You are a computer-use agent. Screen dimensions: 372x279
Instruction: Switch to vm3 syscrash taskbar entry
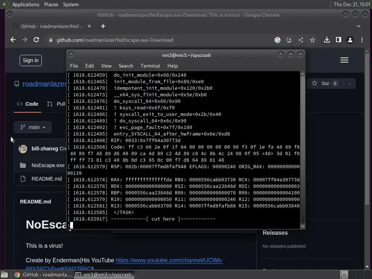(104, 275)
